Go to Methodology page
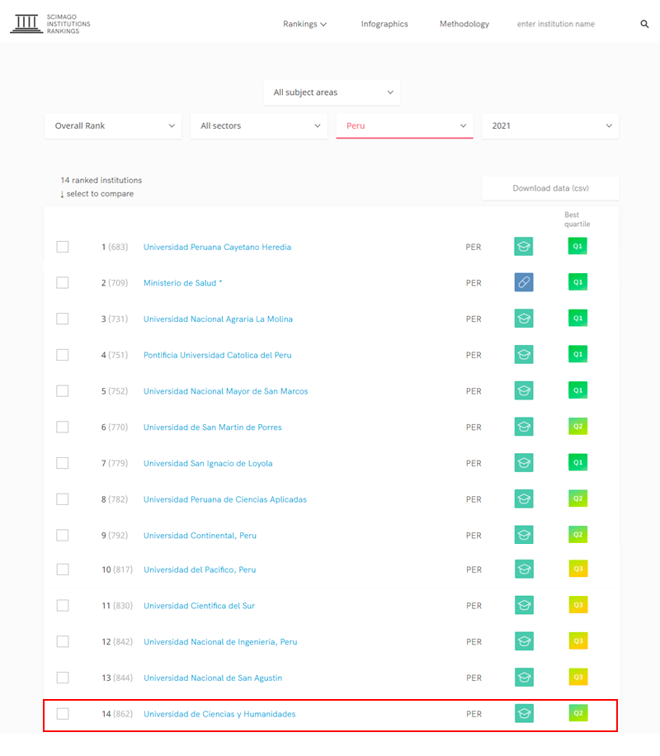 pyautogui.click(x=464, y=24)
